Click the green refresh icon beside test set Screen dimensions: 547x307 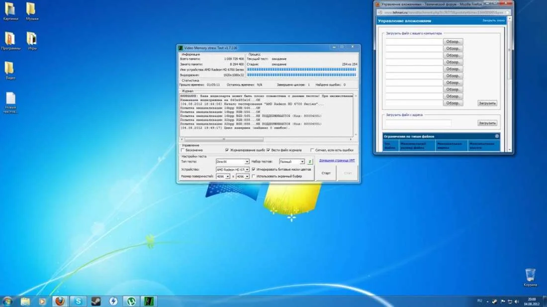(x=310, y=162)
